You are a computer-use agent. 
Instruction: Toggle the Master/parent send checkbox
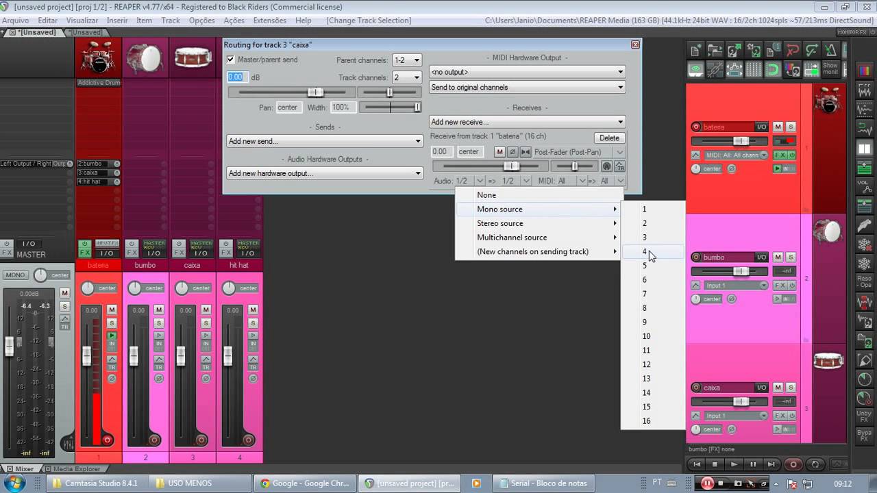231,60
